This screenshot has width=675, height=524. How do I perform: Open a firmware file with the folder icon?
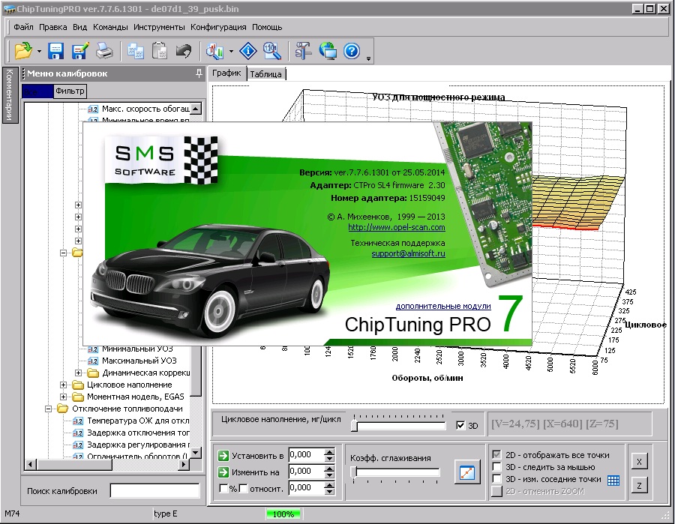click(x=23, y=51)
